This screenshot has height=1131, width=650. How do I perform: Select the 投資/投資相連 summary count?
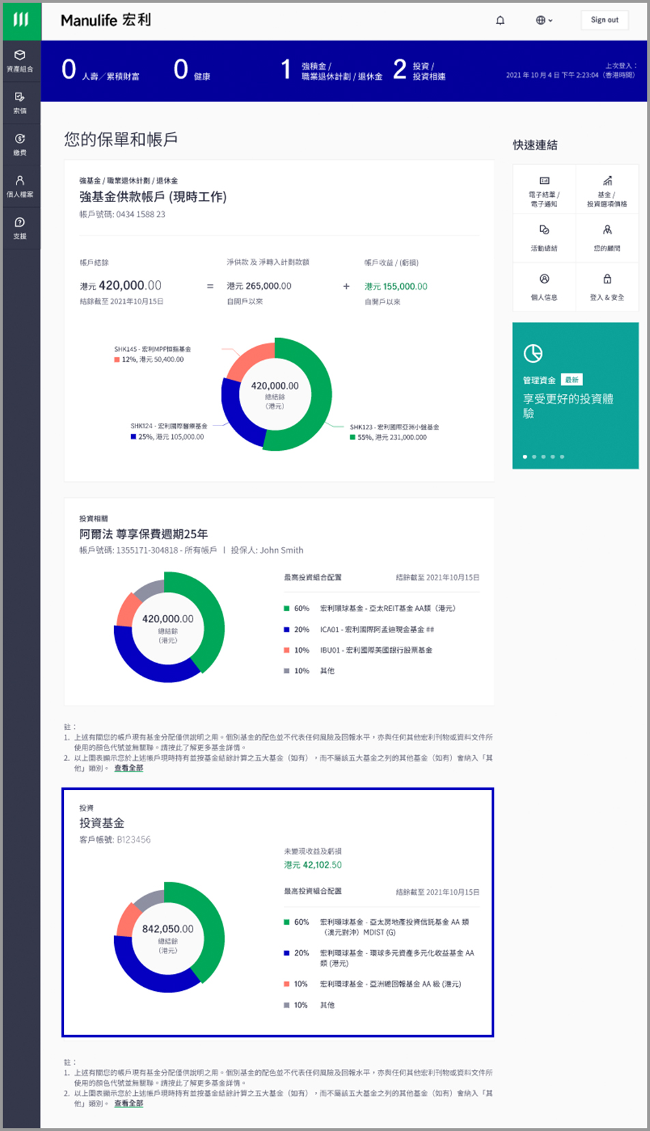pyautogui.click(x=419, y=70)
